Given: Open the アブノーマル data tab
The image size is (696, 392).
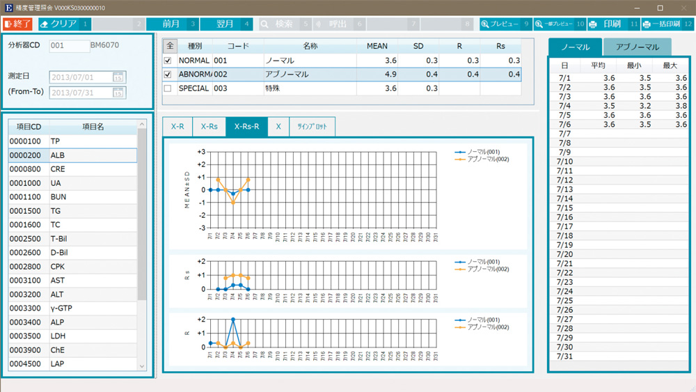Looking at the screenshot, I should coord(638,47).
